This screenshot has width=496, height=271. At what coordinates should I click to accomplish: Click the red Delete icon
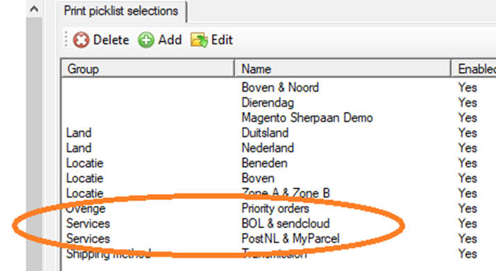(81, 40)
